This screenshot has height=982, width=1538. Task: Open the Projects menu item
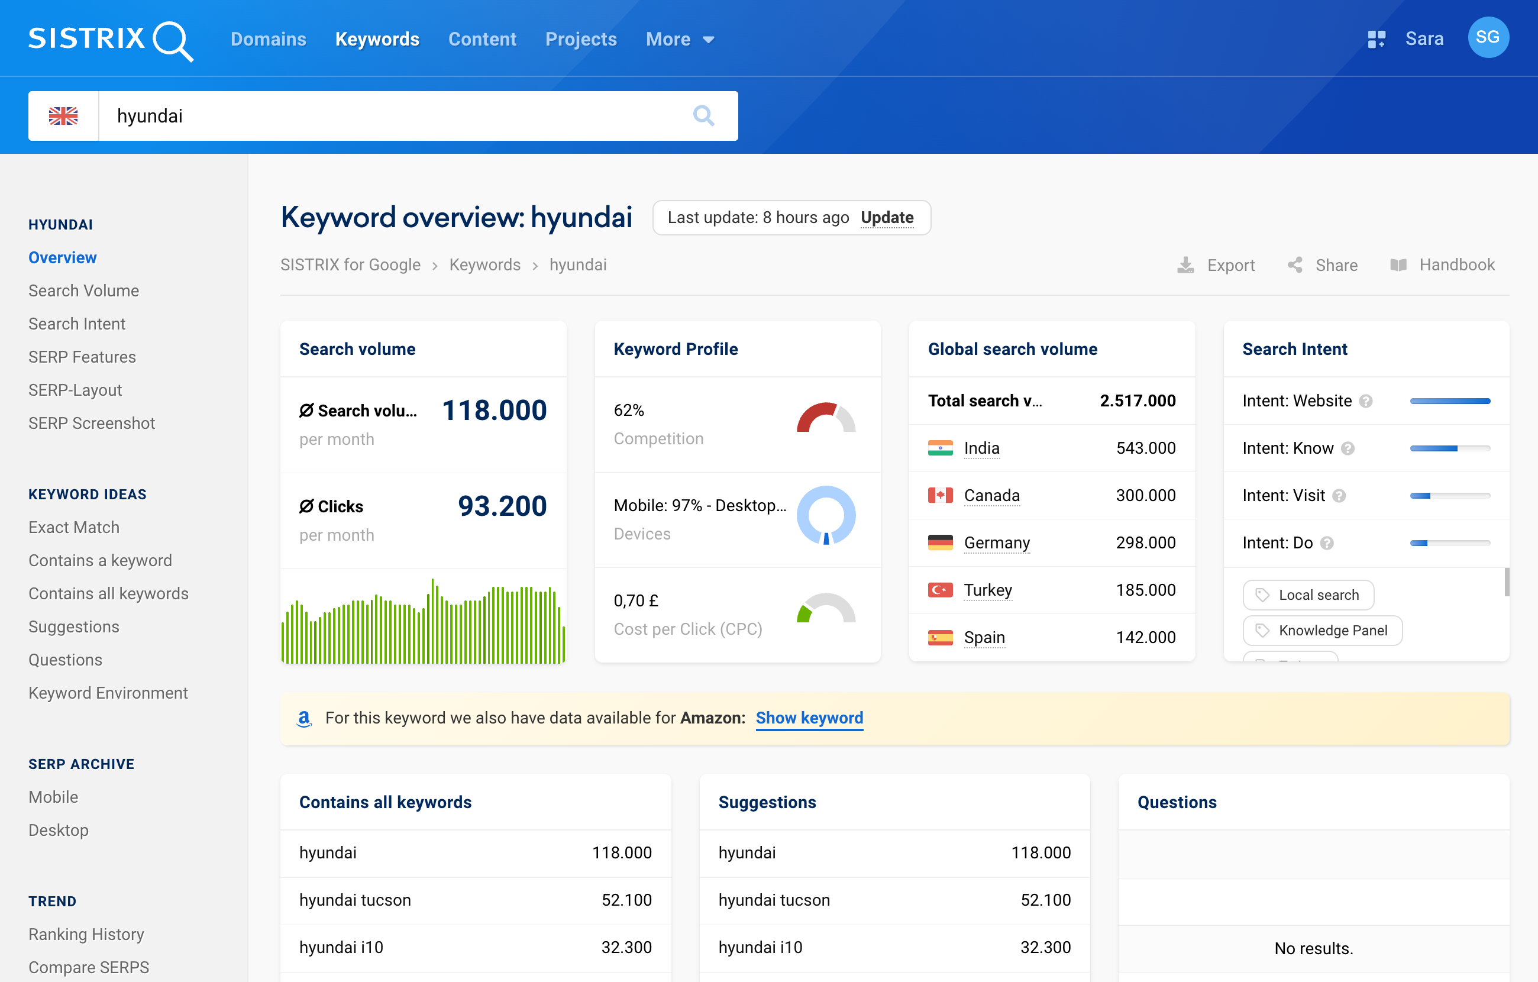(580, 39)
